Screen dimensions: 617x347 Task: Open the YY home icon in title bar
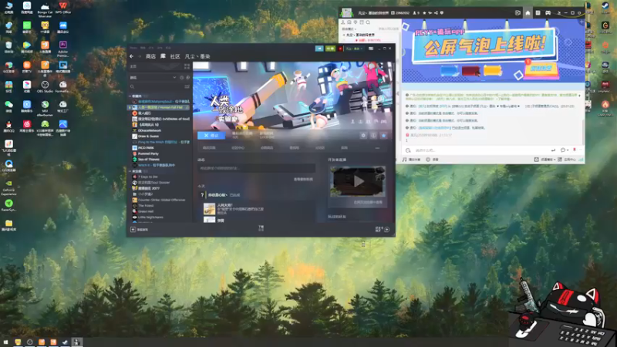coord(528,12)
